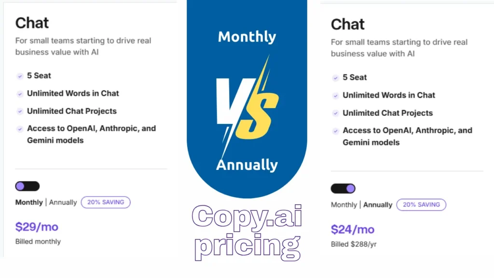This screenshot has height=278, width=494.
Task: Click the Copy.ai pricing title text
Action: (247, 231)
